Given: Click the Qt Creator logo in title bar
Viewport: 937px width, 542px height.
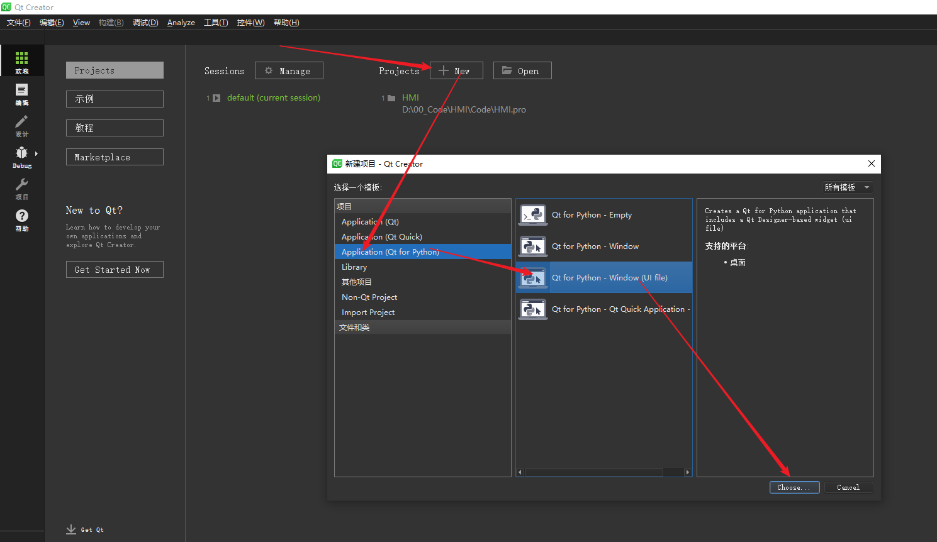Looking at the screenshot, I should 6,7.
